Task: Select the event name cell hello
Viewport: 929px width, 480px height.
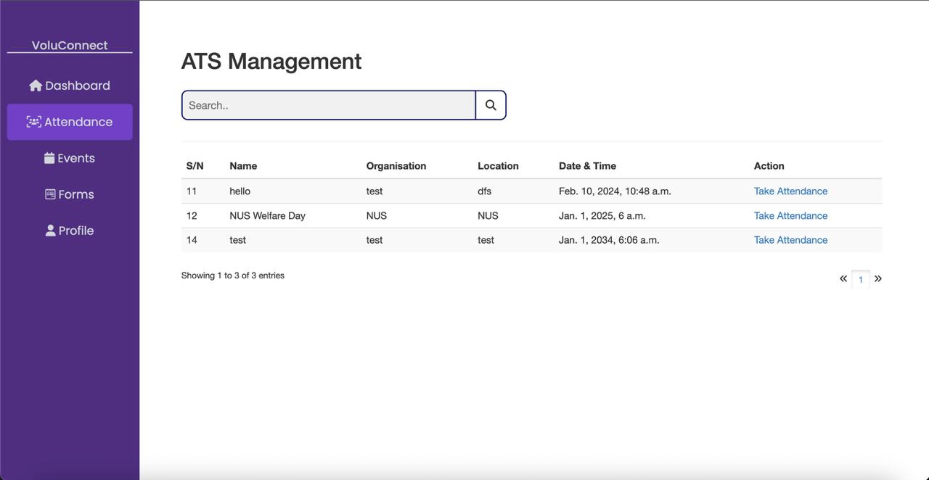Action: [240, 191]
